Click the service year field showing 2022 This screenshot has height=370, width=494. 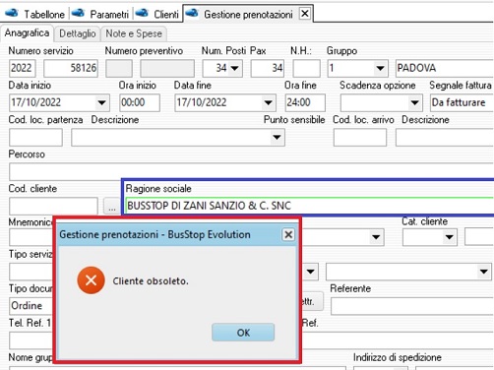click(22, 68)
